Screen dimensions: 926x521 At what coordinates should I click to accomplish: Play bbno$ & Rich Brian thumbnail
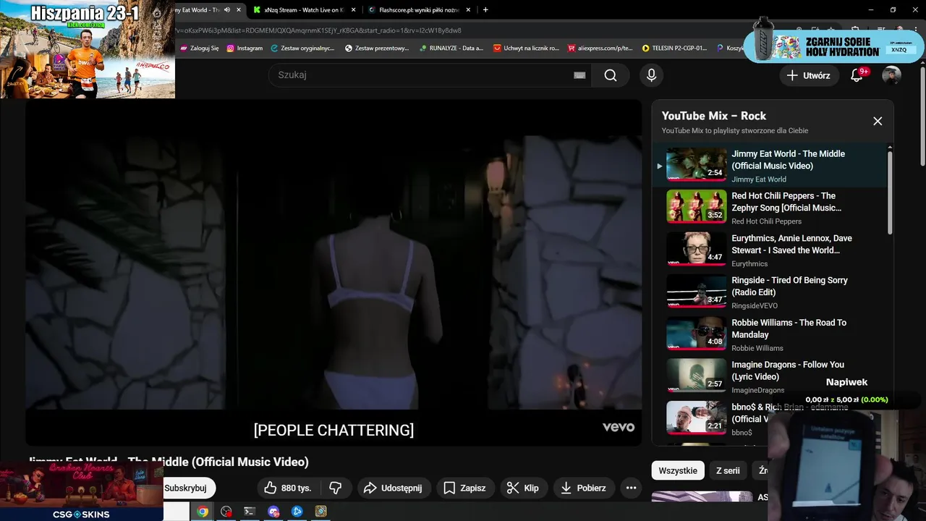696,417
